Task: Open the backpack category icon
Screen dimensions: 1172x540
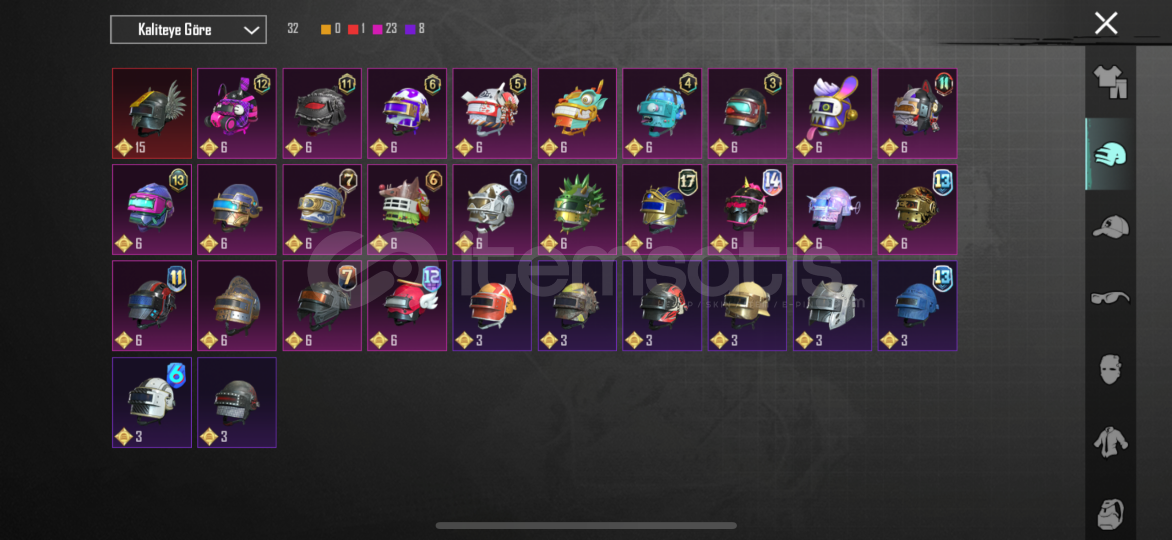Action: pos(1110,513)
